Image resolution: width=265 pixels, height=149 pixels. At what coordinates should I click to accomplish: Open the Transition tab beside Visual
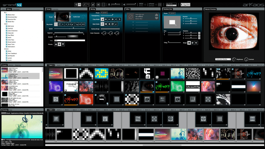55,9
